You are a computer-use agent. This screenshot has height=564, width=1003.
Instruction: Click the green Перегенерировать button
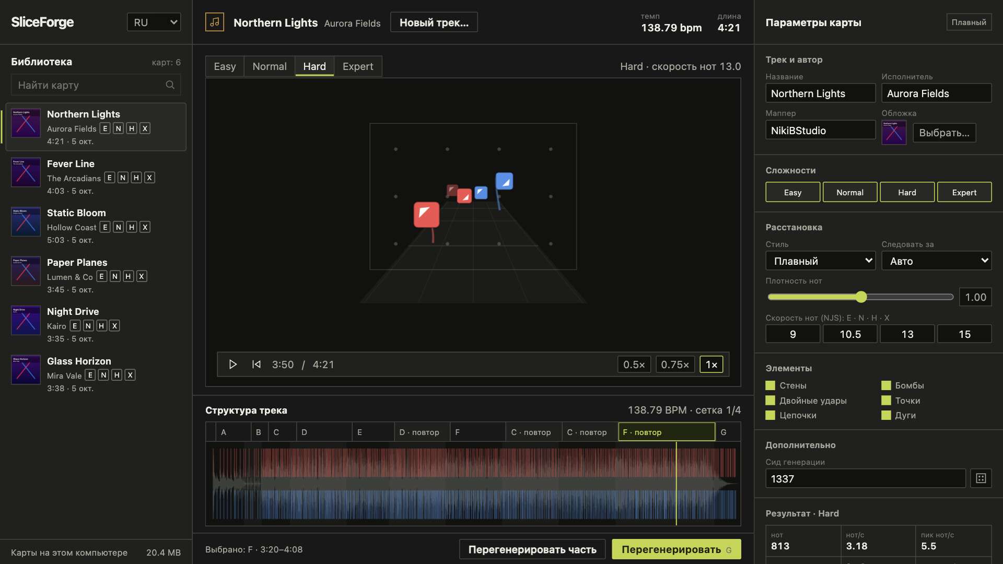point(677,549)
